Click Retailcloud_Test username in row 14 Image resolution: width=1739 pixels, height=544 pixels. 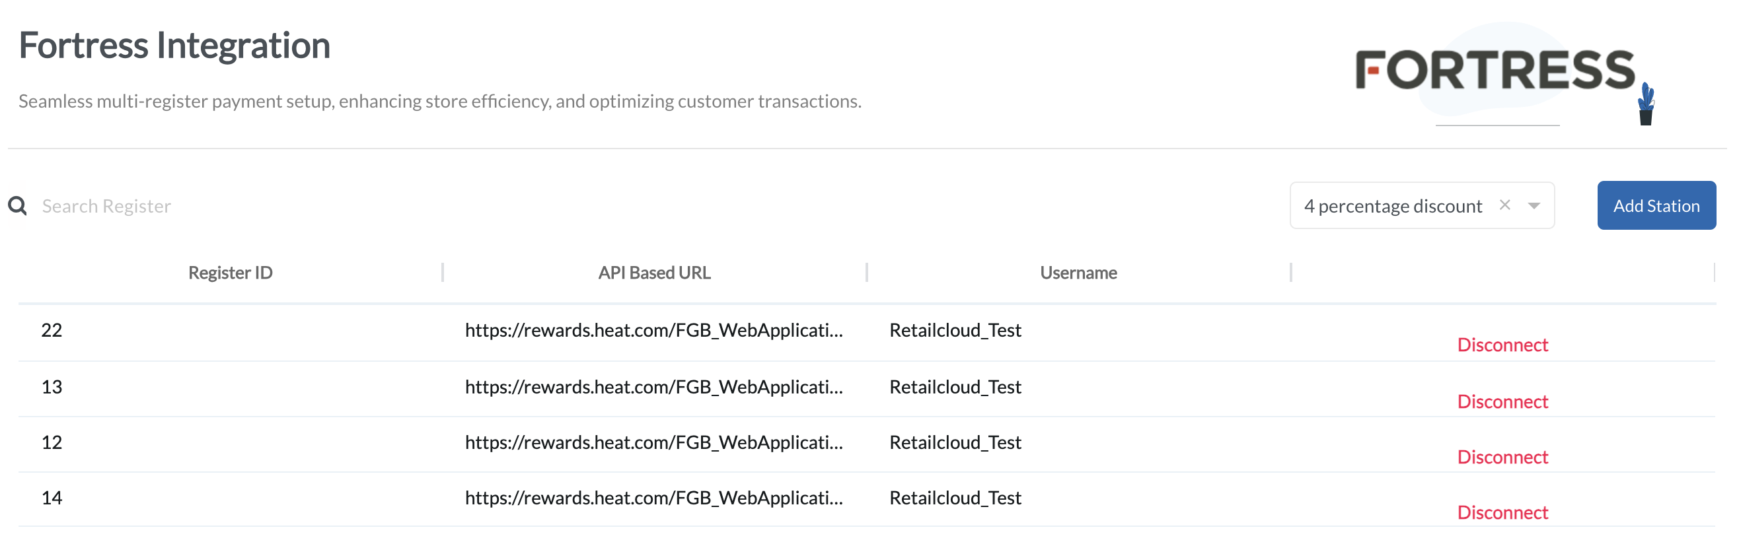click(955, 497)
